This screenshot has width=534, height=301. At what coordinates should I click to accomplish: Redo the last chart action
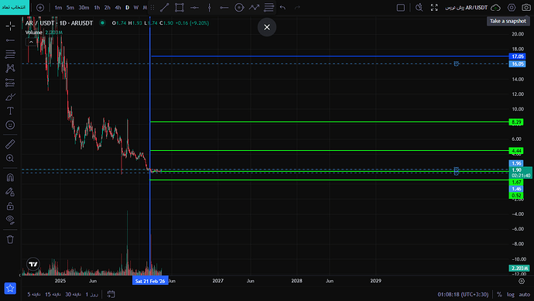pos(297,8)
